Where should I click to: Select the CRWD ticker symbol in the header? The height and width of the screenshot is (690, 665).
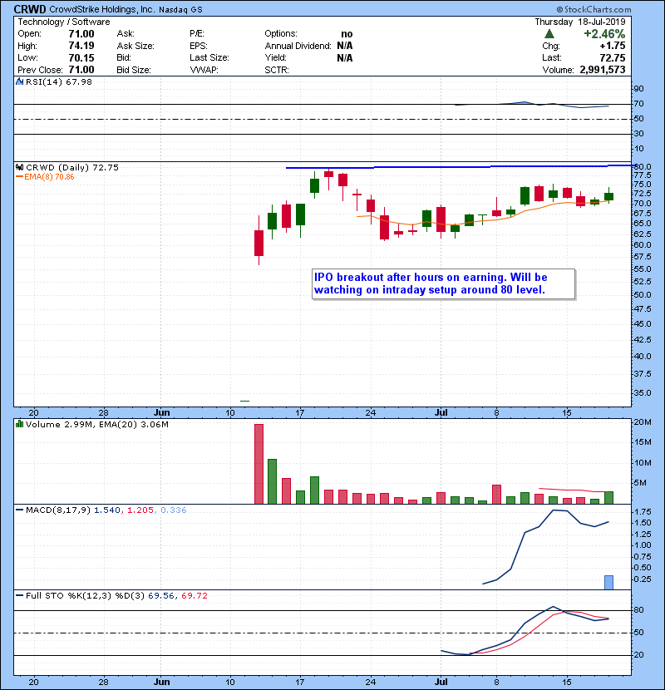click(30, 9)
